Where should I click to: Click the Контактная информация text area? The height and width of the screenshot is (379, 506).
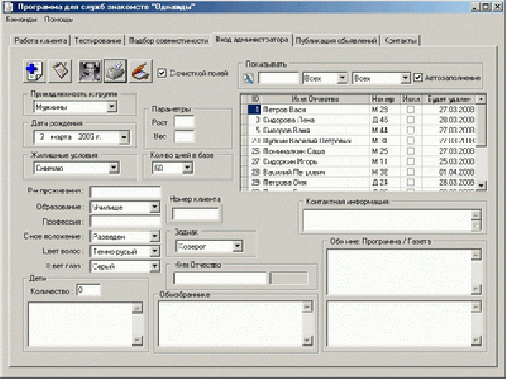tap(387, 220)
